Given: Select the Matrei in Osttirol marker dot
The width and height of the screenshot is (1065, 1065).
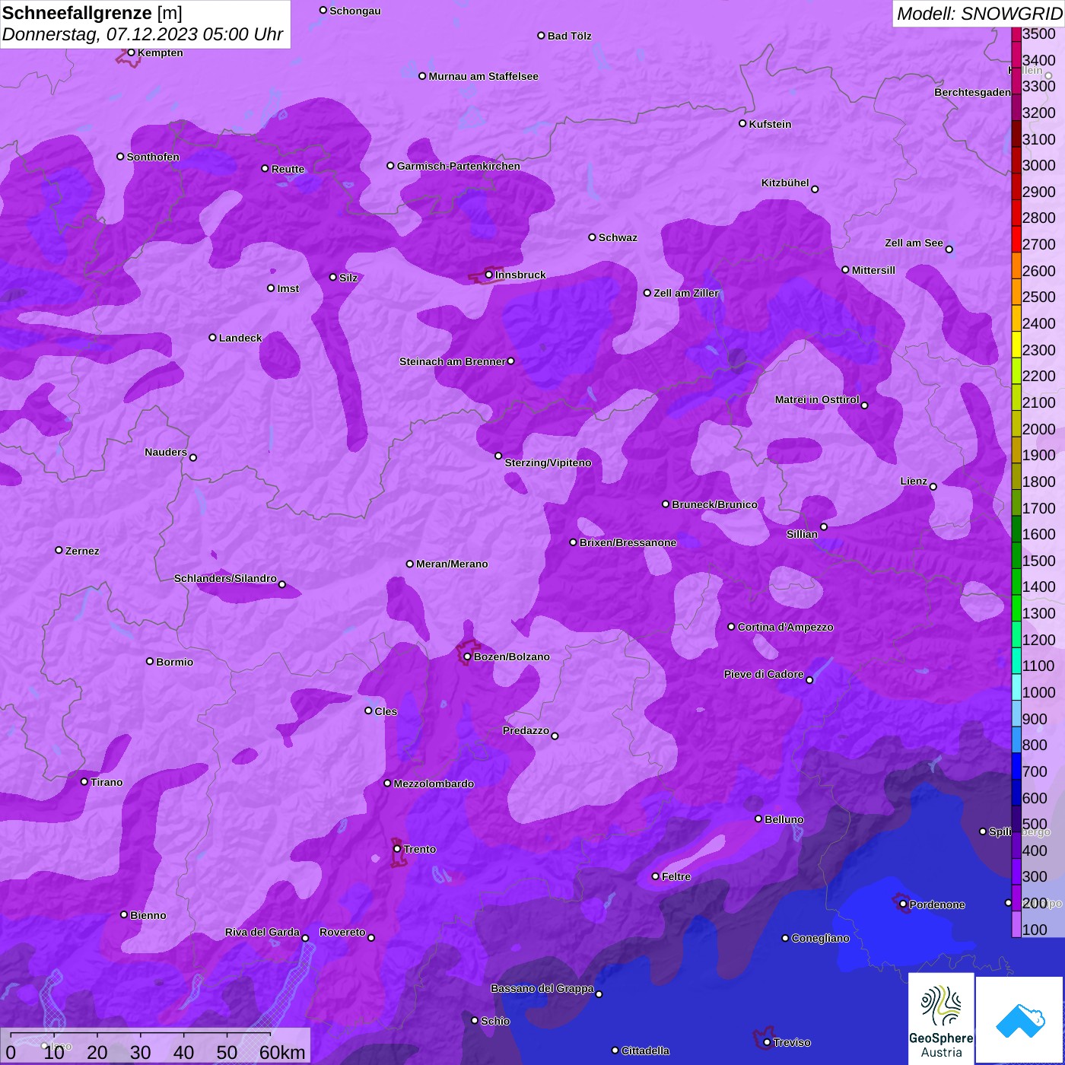Looking at the screenshot, I should coord(864,405).
